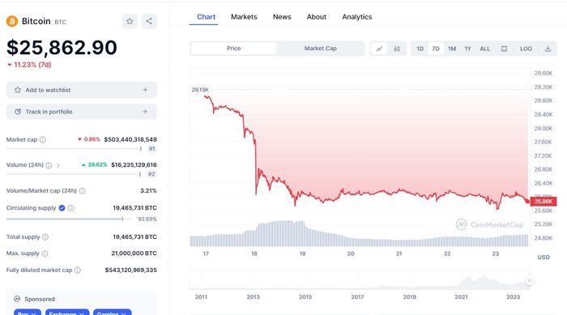Screen dimensions: 567x315
Task: Toggle LOG scale on the chart
Action: [526, 49]
